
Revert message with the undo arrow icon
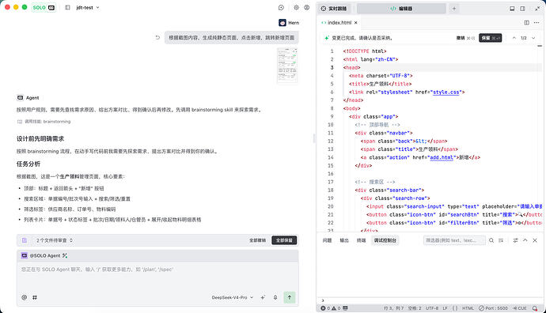click(157, 38)
